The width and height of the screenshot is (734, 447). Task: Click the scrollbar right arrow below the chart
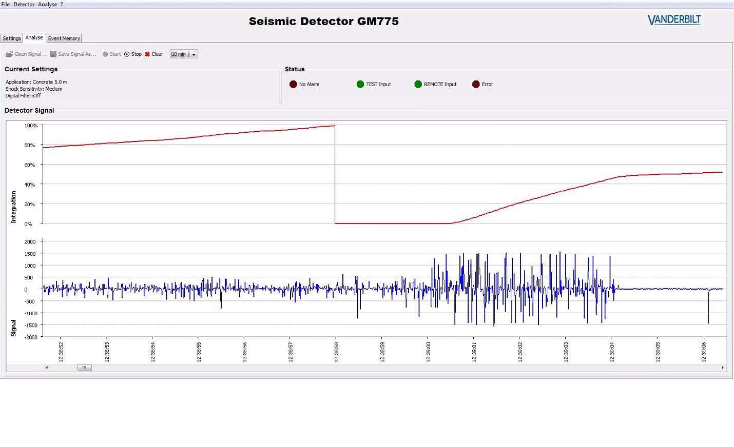[723, 368]
